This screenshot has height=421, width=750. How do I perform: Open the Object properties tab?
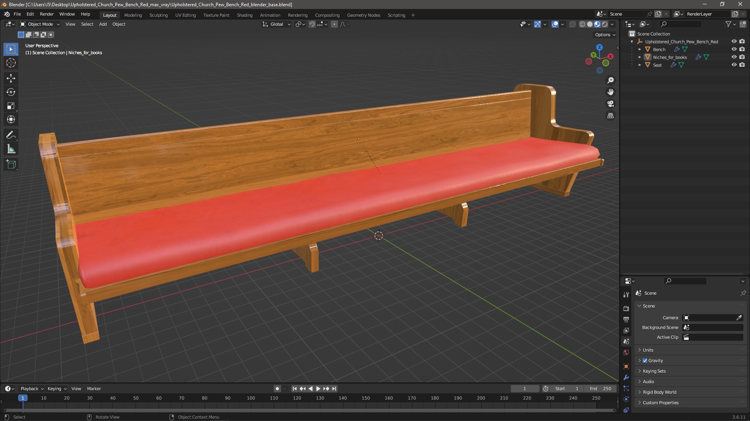click(x=626, y=366)
